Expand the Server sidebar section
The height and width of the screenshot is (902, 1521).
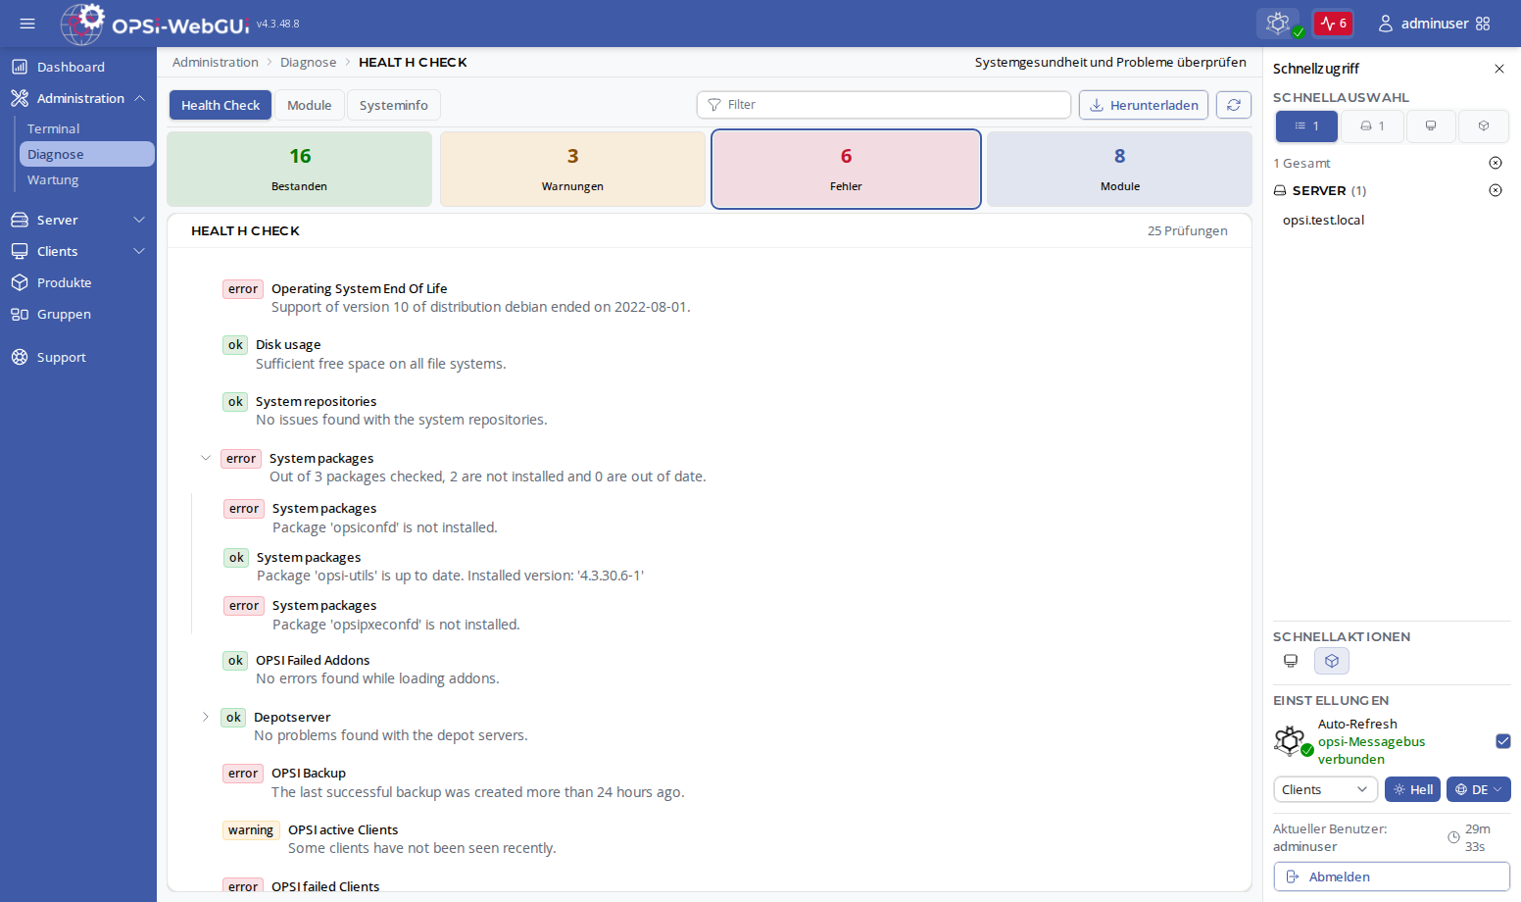78,220
